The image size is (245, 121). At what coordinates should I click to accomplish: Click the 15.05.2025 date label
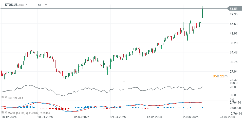pos(155,117)
